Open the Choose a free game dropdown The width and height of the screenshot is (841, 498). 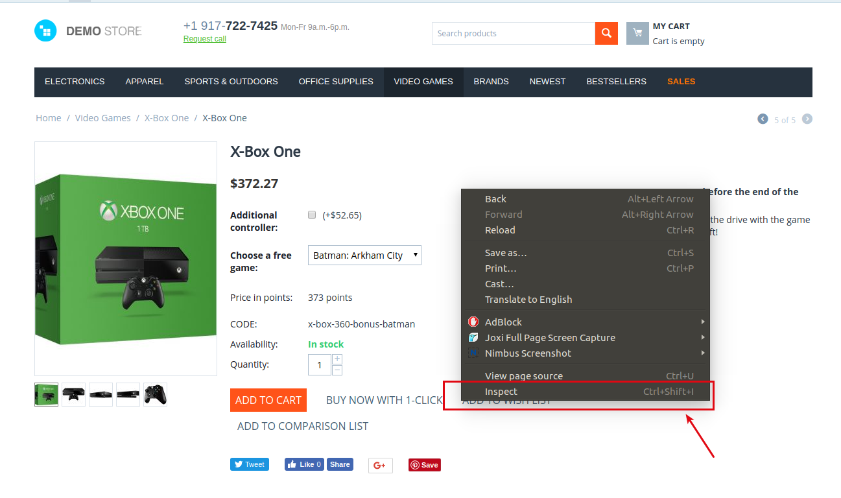tap(364, 255)
